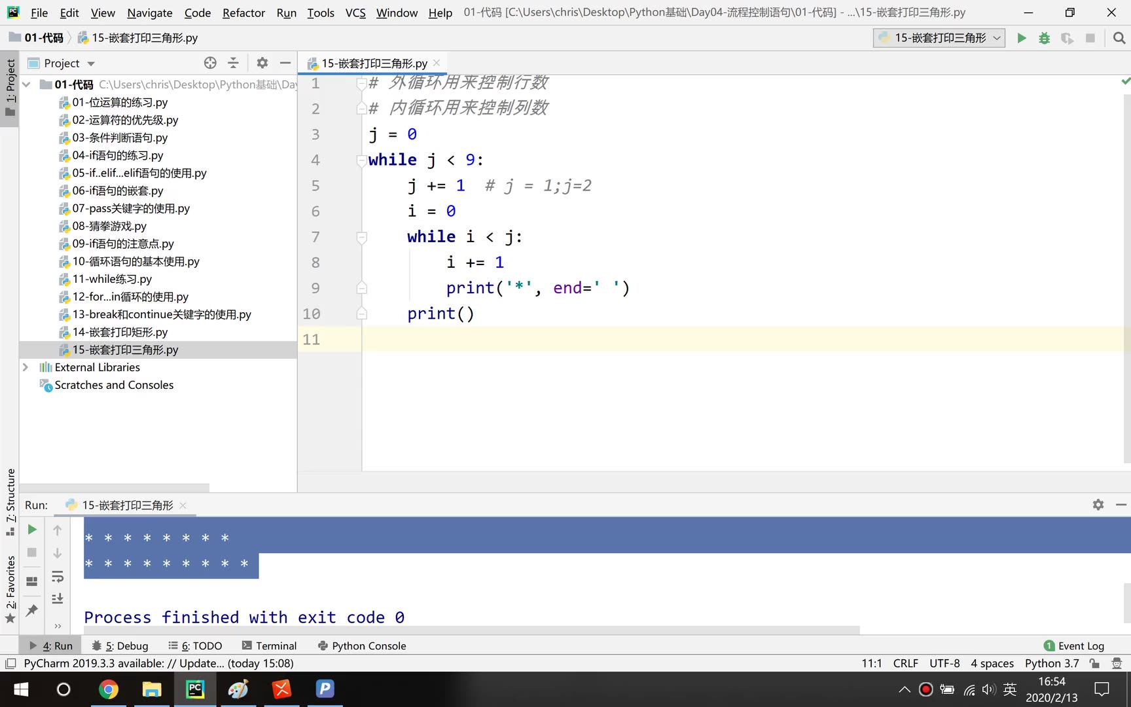Start debugging with the bug icon

pos(1044,38)
